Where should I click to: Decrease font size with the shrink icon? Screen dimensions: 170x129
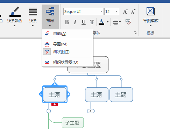[133, 12]
